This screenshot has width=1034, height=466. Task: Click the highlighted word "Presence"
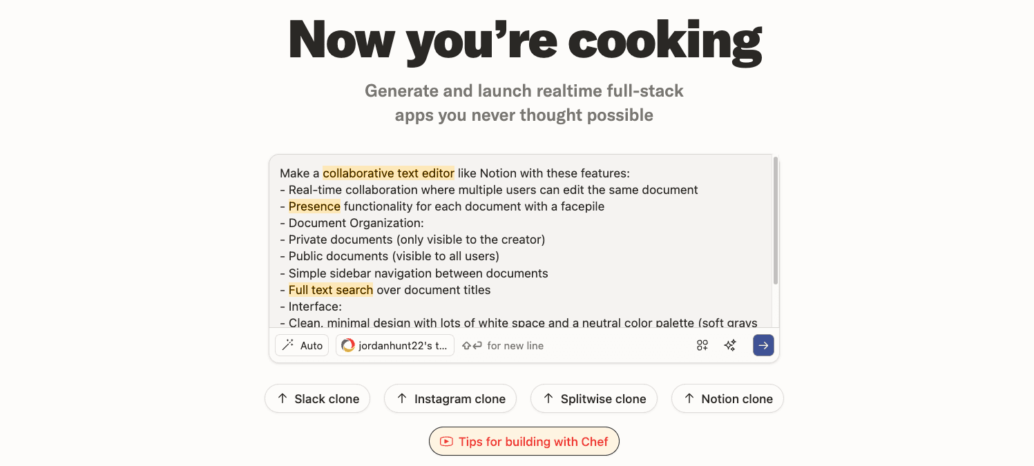pos(314,206)
